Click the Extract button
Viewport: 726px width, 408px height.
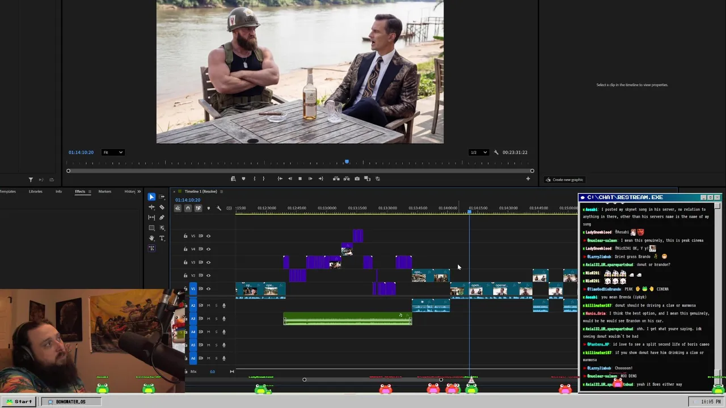pyautogui.click(x=346, y=178)
